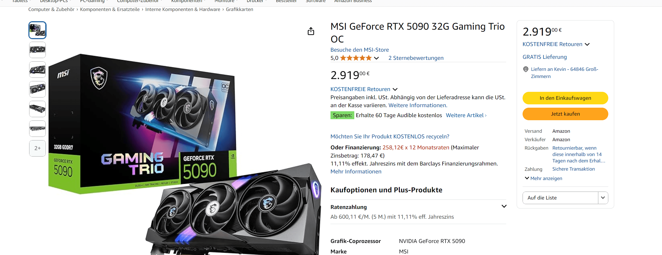Click the delivery location pin icon
Screen dimensions: 662x255
526,69
